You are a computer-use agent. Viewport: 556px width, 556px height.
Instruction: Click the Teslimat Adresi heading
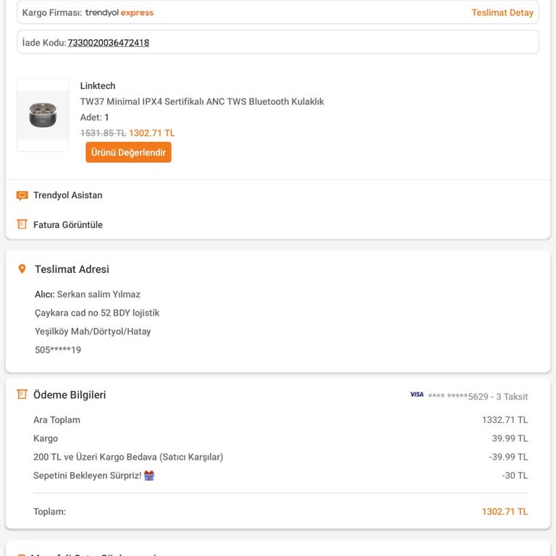point(72,269)
